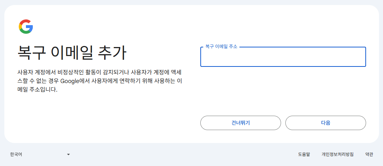Click the 복구 이메일 추가 heading
The image size is (383, 166).
pyautogui.click(x=72, y=53)
